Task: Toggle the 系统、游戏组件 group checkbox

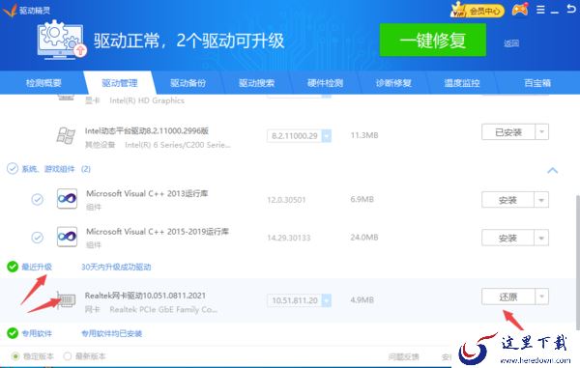Action: click(13, 169)
